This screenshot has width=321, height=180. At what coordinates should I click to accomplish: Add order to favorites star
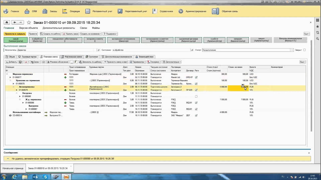tap(29, 22)
